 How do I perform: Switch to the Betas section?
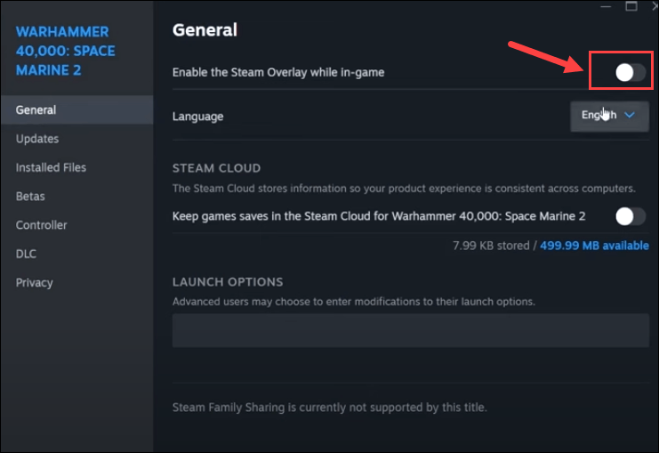point(30,196)
